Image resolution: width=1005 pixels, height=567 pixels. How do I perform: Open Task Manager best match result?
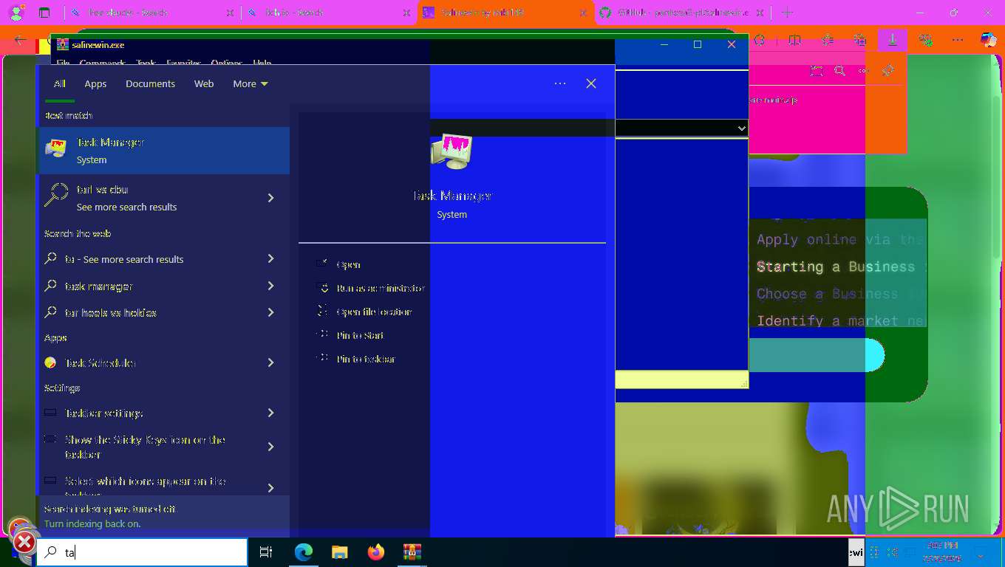(x=163, y=151)
